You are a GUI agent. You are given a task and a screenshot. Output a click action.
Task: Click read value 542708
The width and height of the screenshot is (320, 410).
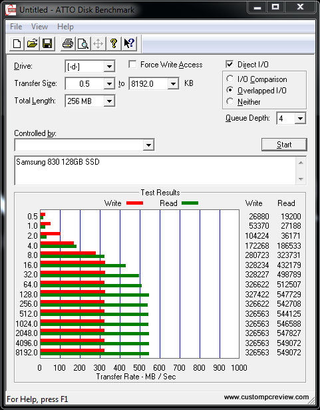coord(289,304)
